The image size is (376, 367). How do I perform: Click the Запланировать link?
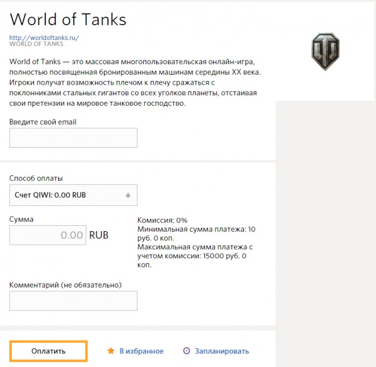pos(222,351)
